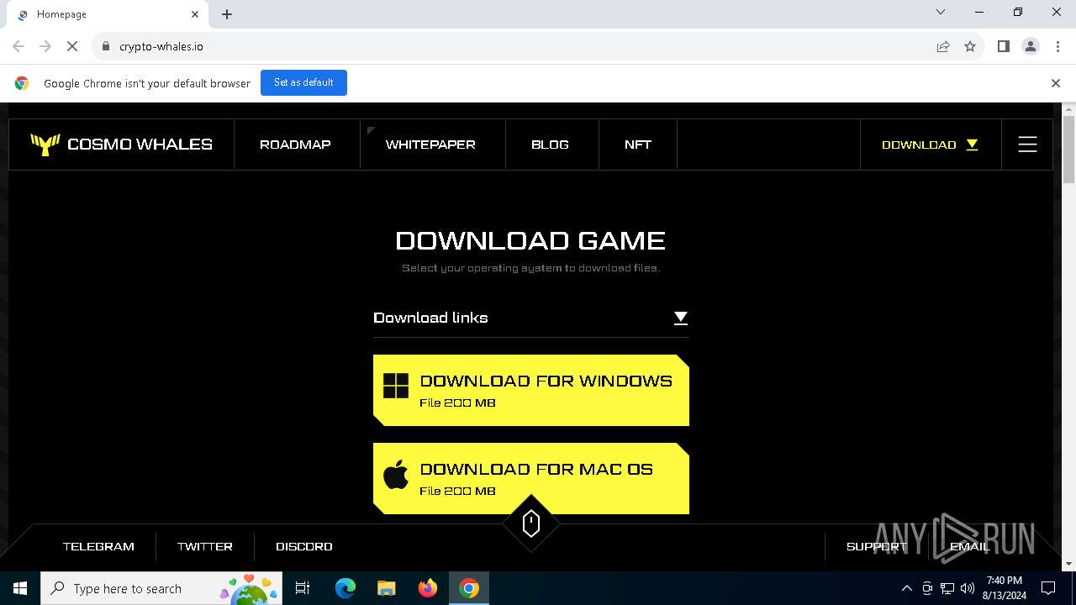Click the Apple logo on download button
The width and height of the screenshot is (1076, 605).
[x=396, y=475]
